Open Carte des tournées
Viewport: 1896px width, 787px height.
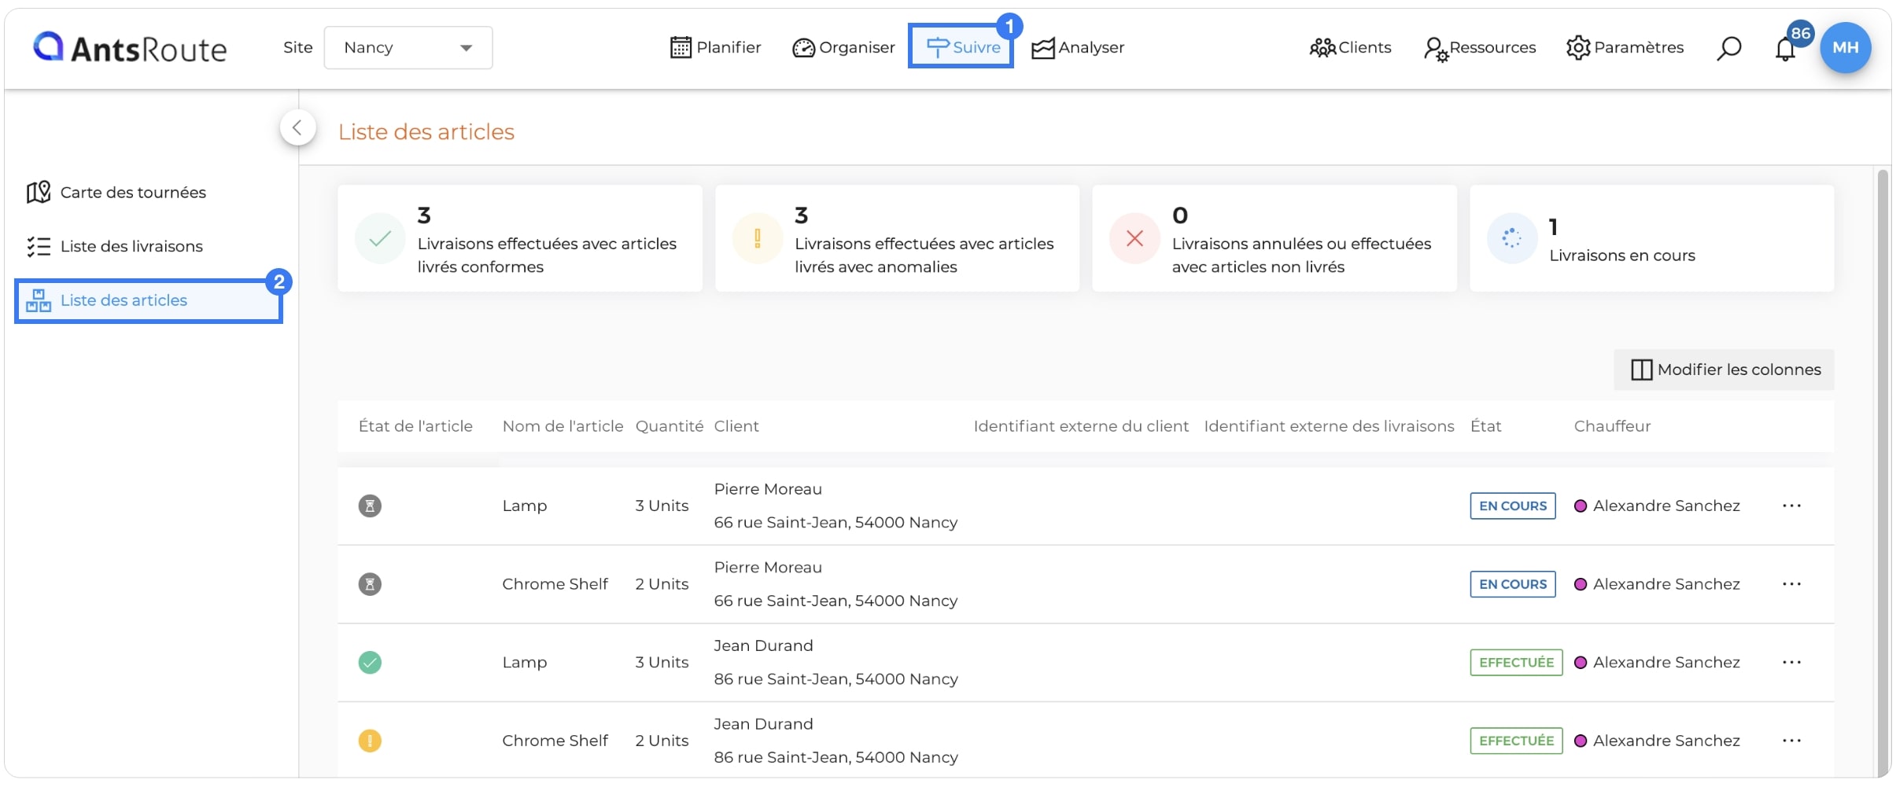click(116, 193)
